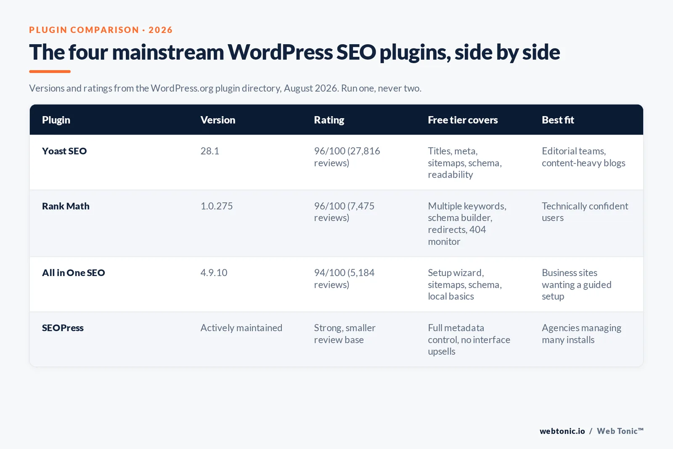Click the main headline about WordPress SEO plugins
Image resolution: width=673 pixels, height=449 pixels.
tap(294, 52)
